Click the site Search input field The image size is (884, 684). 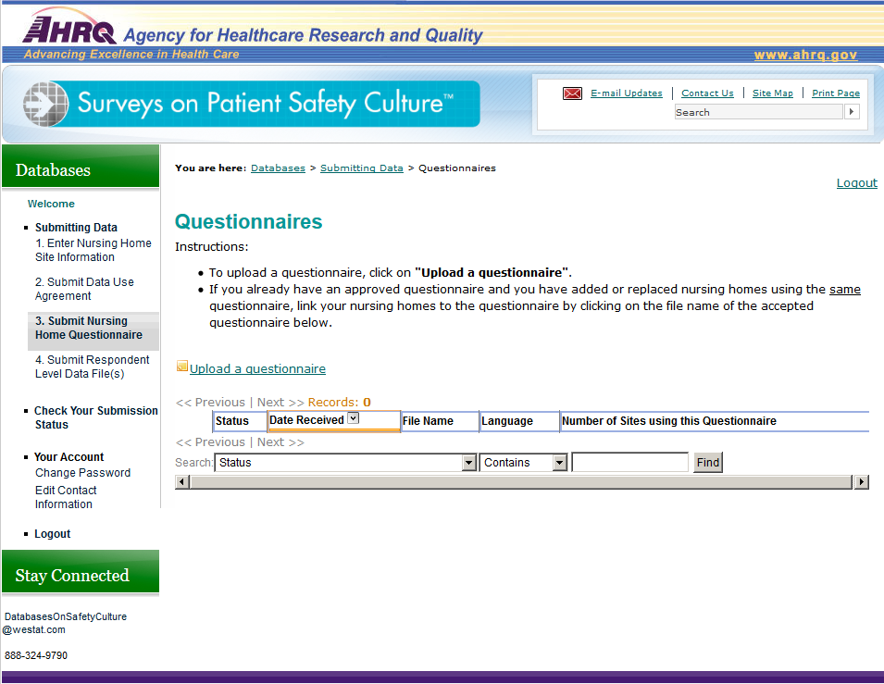pyautogui.click(x=758, y=112)
